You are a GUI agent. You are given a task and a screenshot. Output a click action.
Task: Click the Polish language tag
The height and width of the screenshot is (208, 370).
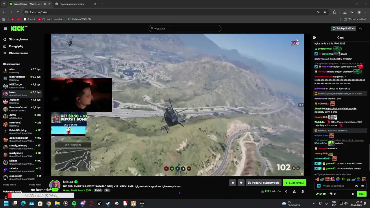[x=98, y=190]
